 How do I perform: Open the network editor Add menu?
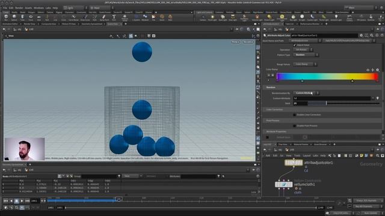click(268, 156)
